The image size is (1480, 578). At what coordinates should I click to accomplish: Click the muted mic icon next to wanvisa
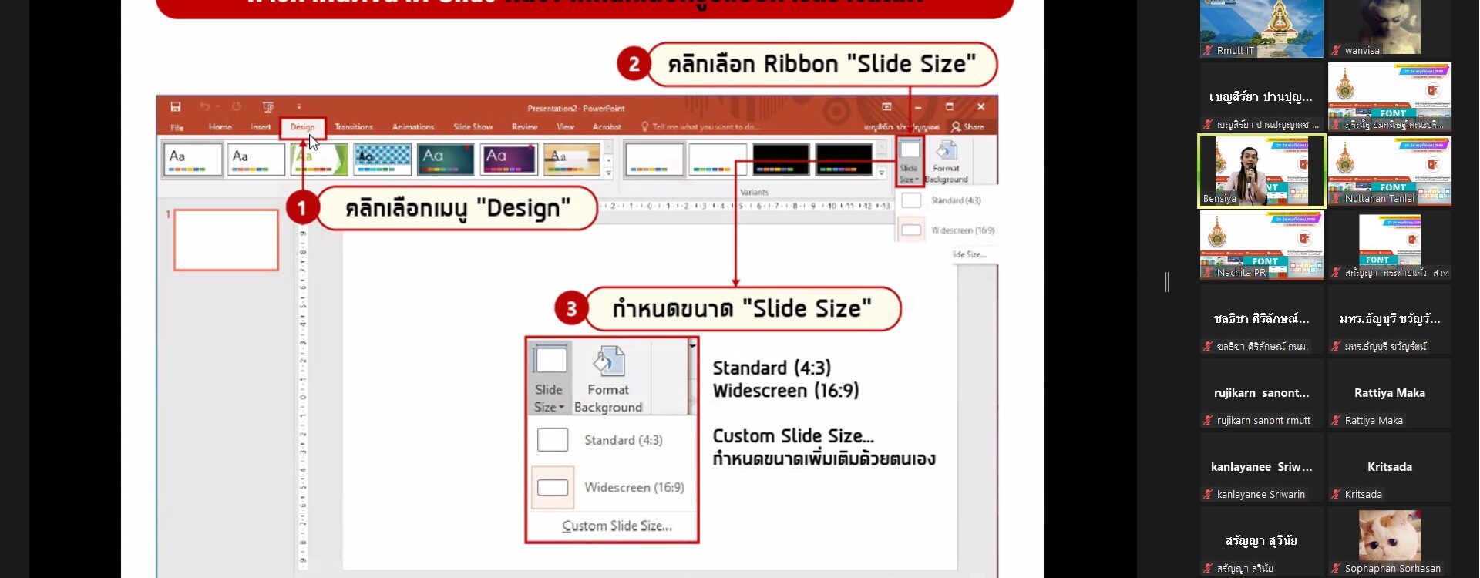(1336, 51)
